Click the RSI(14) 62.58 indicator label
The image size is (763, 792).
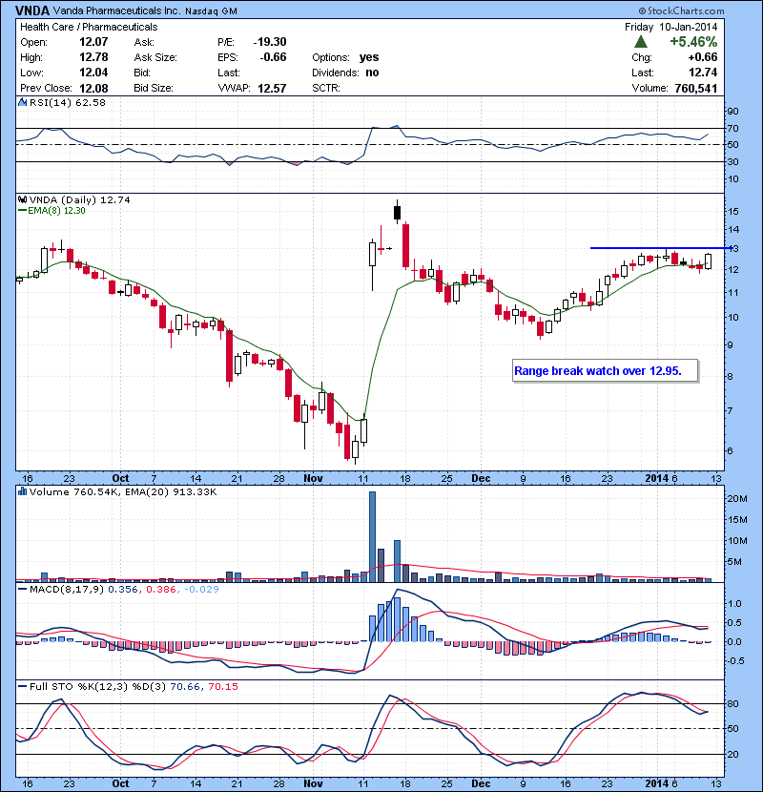(68, 102)
